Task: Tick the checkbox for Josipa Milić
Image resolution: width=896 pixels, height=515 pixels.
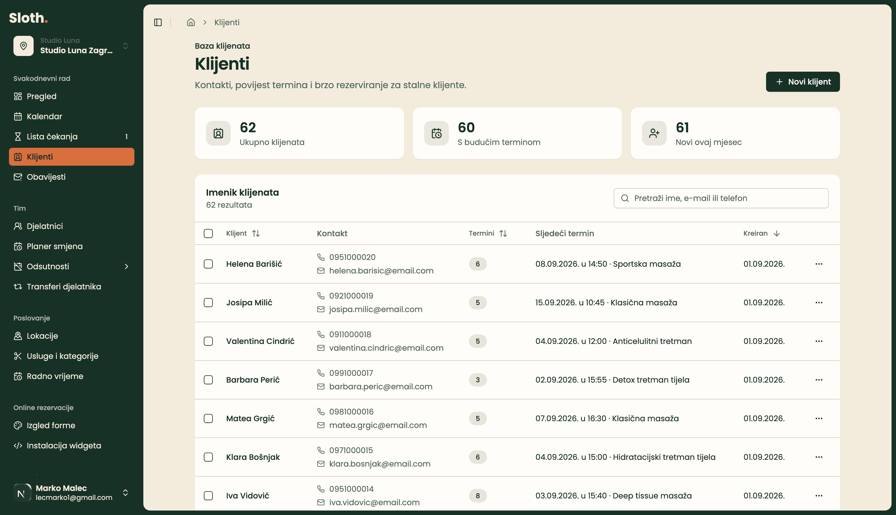Action: click(208, 302)
